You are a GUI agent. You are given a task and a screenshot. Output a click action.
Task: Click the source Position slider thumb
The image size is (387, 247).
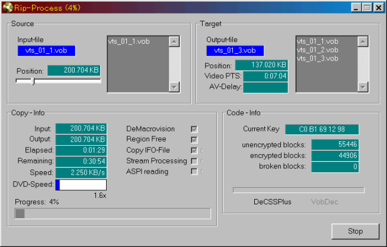point(33,81)
